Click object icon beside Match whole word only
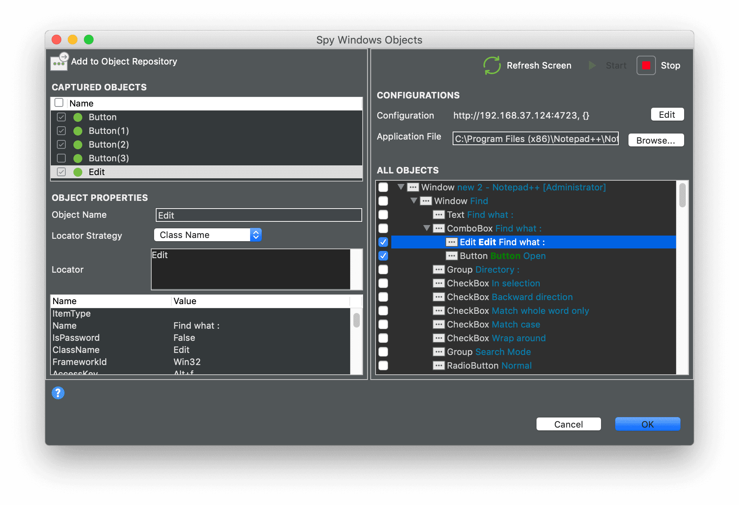The width and height of the screenshot is (739, 505). 438,311
